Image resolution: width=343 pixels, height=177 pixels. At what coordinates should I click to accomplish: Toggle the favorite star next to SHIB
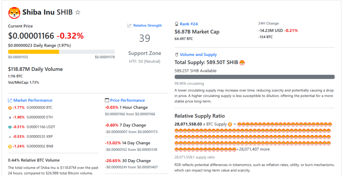tap(78, 12)
